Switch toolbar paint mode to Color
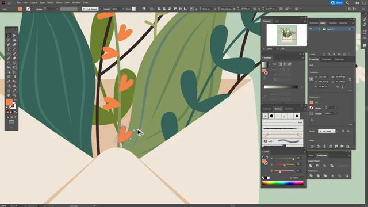Image resolution: width=368 pixels, height=207 pixels. point(7,112)
